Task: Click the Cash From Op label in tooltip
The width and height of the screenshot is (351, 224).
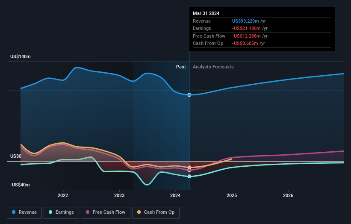Action: pyautogui.click(x=208, y=44)
